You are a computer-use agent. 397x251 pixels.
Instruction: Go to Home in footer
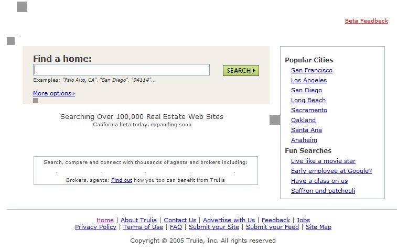pyautogui.click(x=105, y=220)
